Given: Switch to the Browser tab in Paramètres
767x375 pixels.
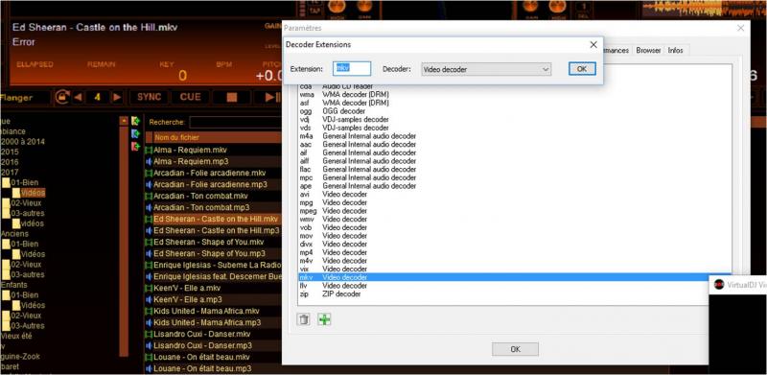Looking at the screenshot, I should point(648,50).
